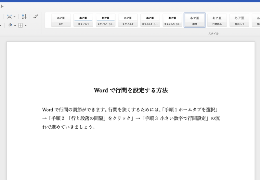The width and height of the screenshot is (260, 180).
Task: Choose the スタイル1 (H… style tile
Action: (x=106, y=20)
